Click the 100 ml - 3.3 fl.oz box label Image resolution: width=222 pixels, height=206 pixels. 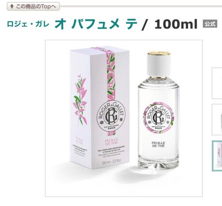[x=112, y=161]
